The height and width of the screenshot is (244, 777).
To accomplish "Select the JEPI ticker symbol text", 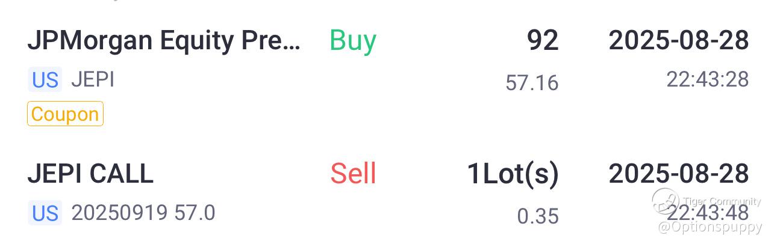I will point(93,80).
